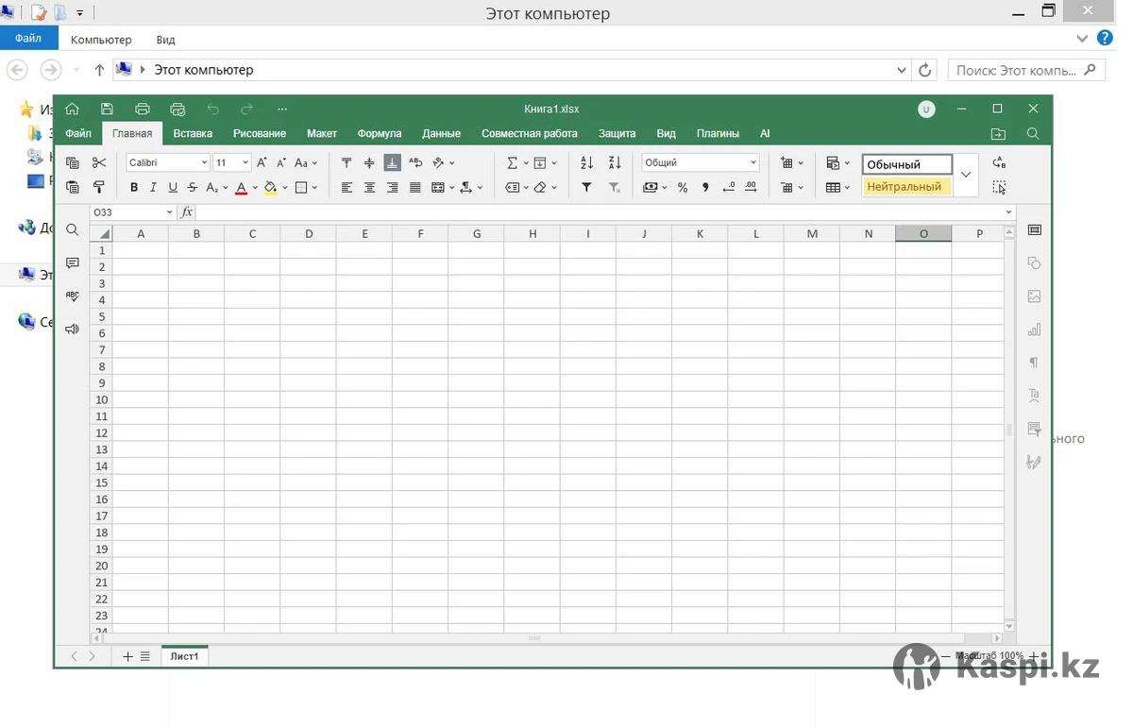Sort ascending with the A-Z icon
Viewport: 1133px width, 727px height.
(x=587, y=162)
